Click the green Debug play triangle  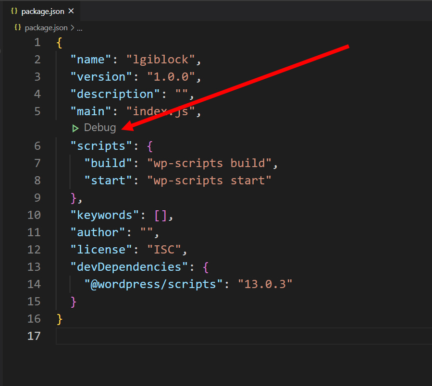click(x=75, y=128)
